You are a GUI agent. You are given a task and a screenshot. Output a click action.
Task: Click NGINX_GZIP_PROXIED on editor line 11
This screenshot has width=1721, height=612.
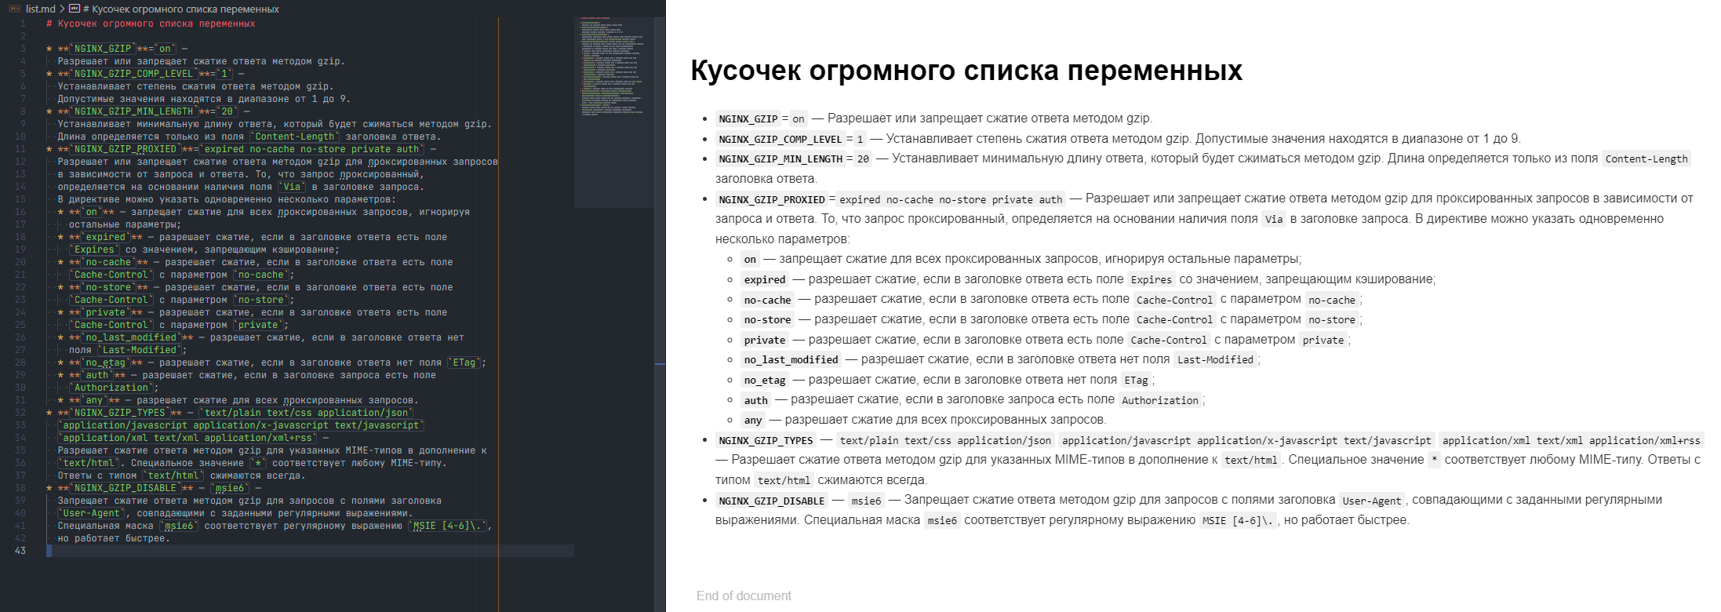pyautogui.click(x=126, y=149)
